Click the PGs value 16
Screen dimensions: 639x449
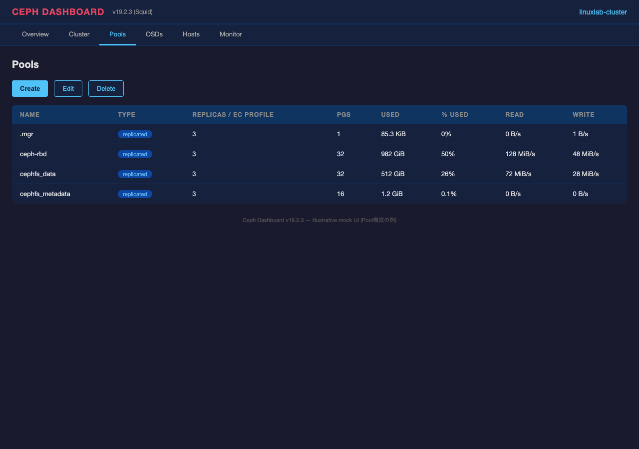[x=340, y=194]
